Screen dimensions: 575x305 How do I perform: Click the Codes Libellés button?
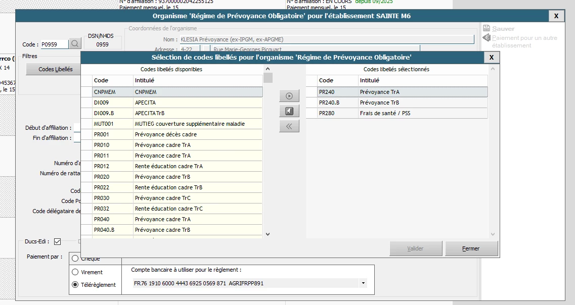coord(54,69)
